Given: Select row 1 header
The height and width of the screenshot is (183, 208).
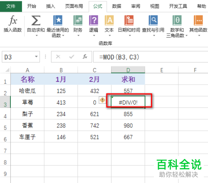Looking at the screenshot, I should tap(5, 79).
